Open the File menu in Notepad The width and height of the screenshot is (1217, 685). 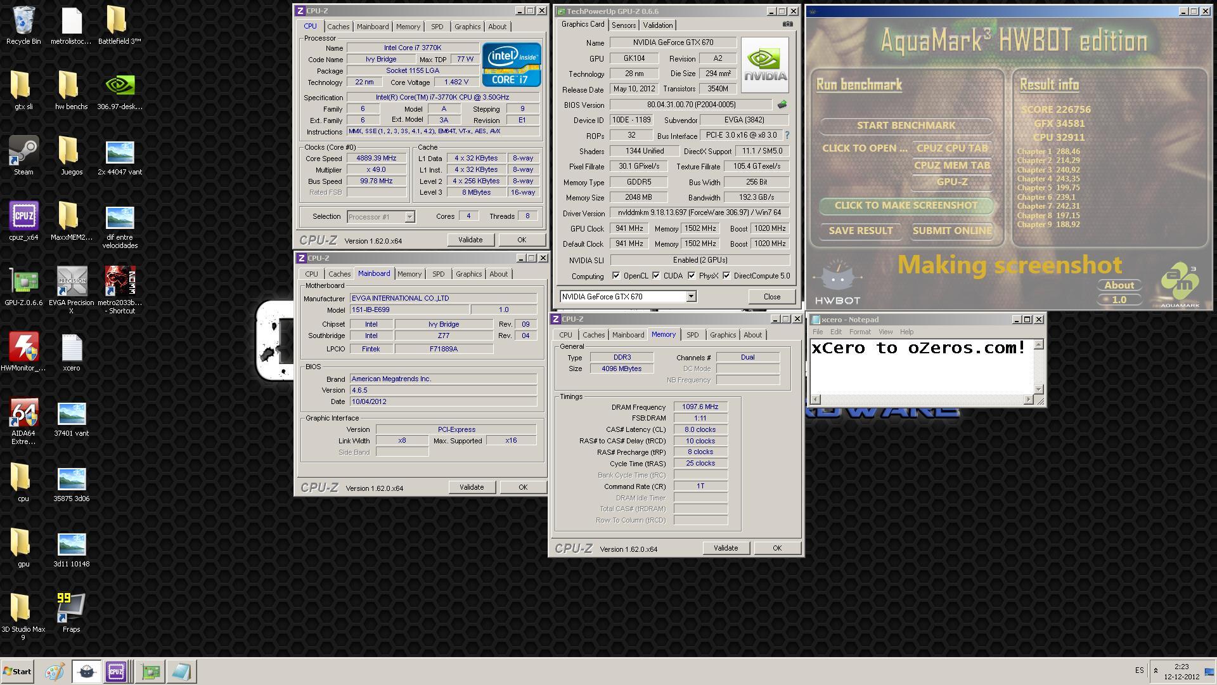pos(818,332)
